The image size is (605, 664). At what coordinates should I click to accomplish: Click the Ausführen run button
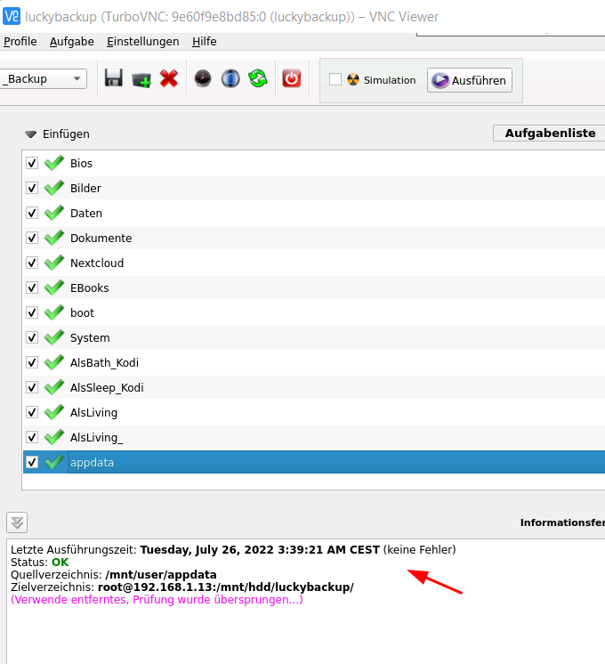(x=470, y=80)
